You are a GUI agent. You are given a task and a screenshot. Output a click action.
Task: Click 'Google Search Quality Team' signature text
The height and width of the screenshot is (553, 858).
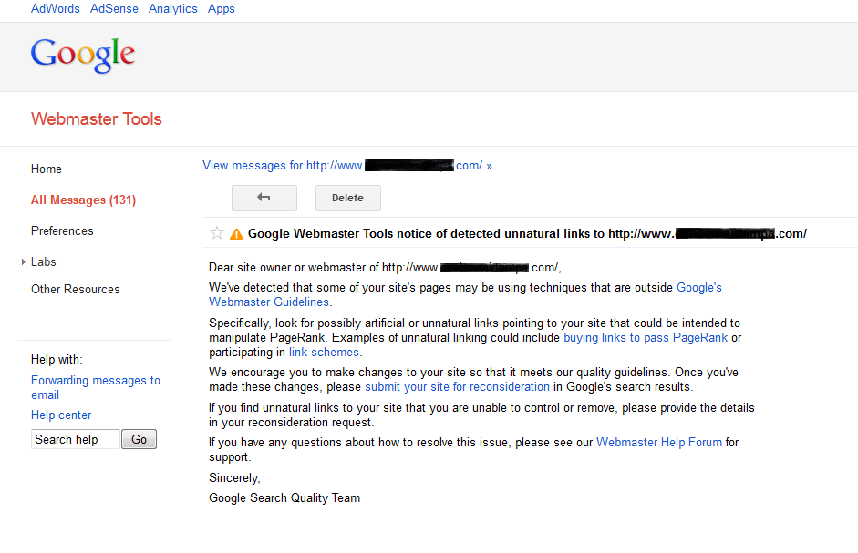click(284, 497)
